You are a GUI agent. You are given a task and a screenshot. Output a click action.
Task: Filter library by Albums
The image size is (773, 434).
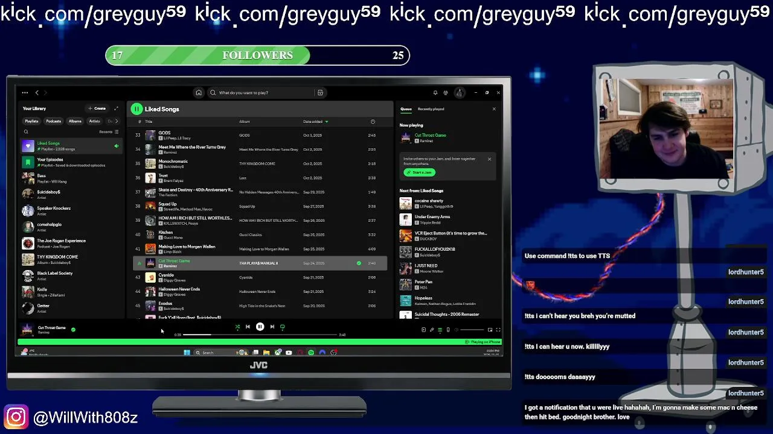tap(75, 121)
